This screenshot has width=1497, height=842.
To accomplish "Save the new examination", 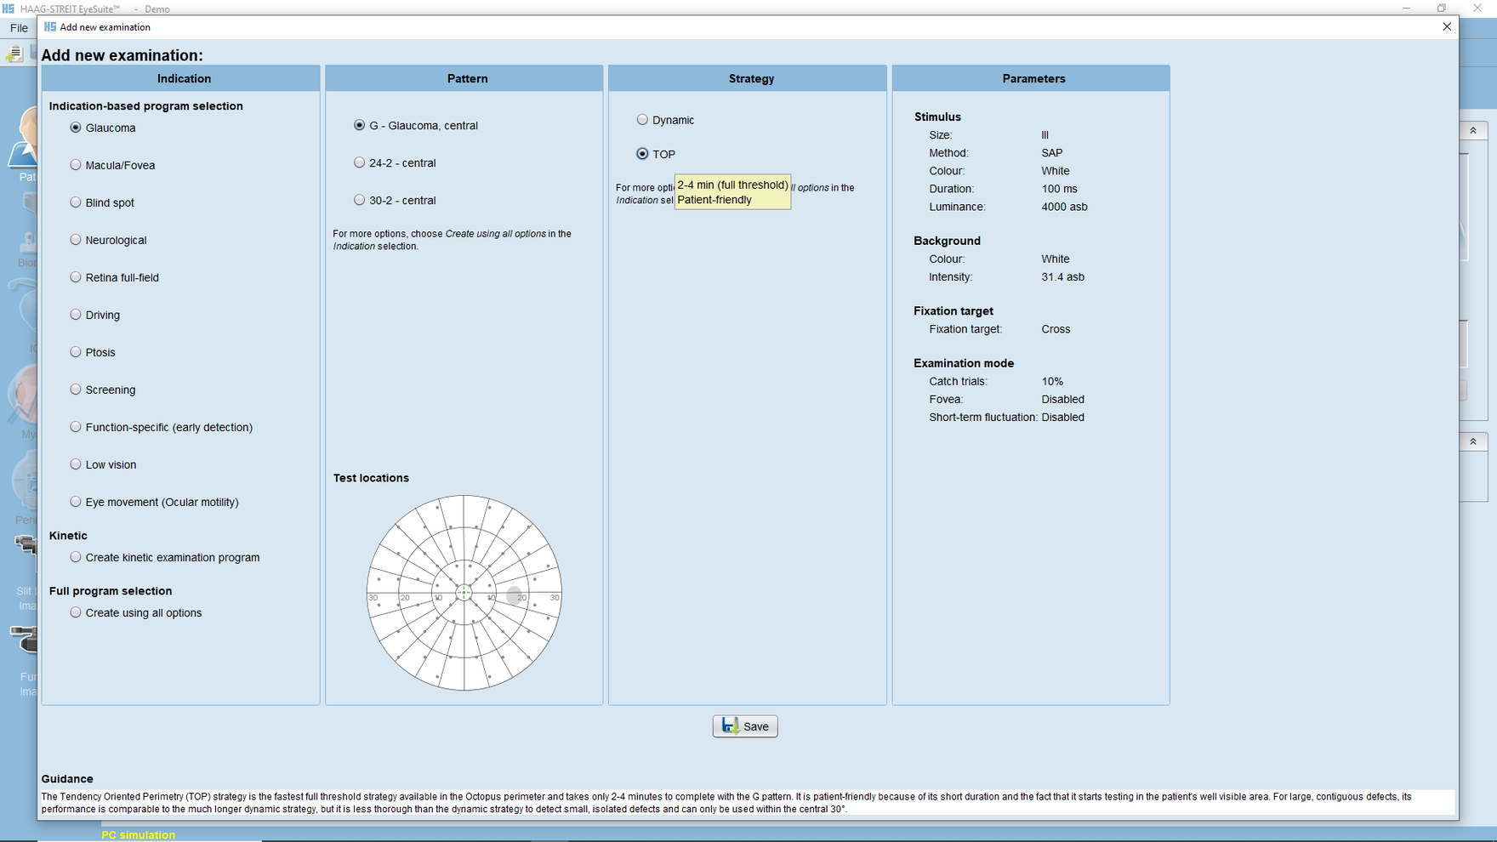I will (745, 725).
